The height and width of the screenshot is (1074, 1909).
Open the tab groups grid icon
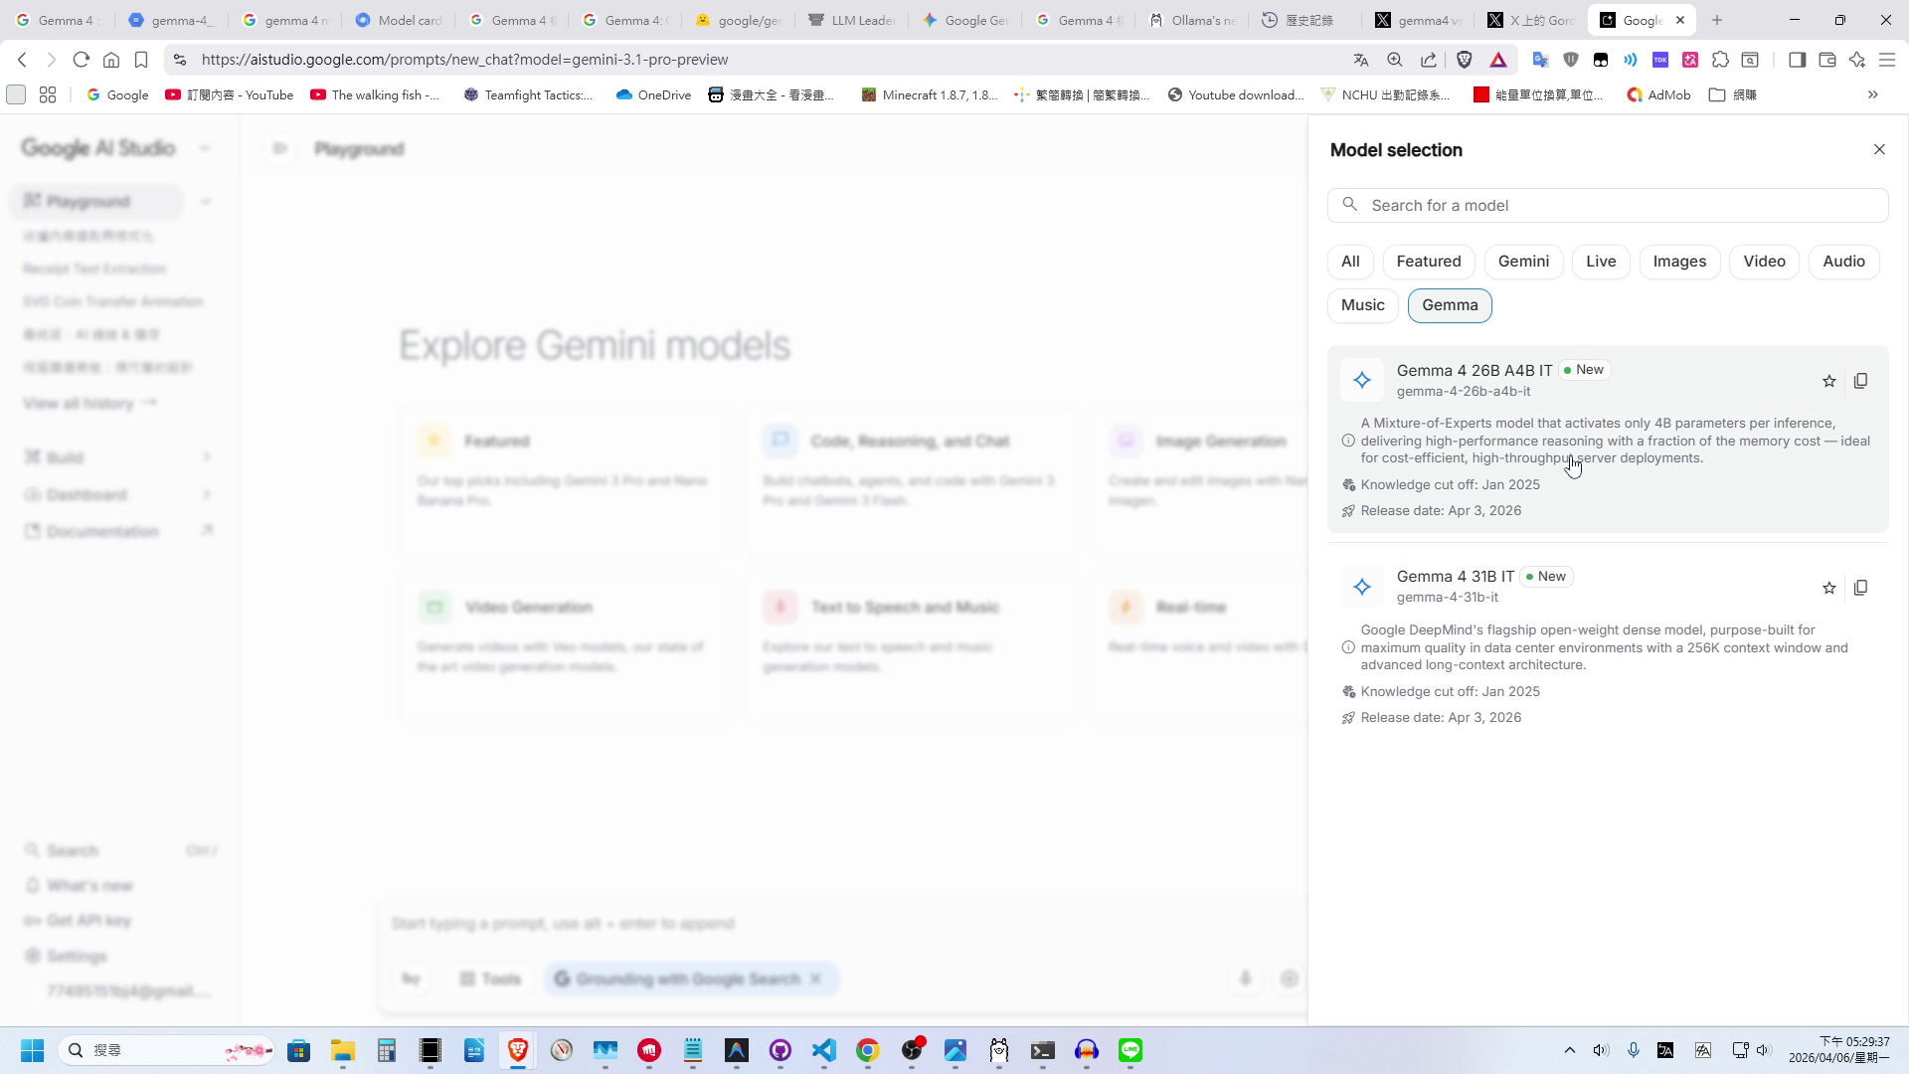pyautogui.click(x=48, y=95)
